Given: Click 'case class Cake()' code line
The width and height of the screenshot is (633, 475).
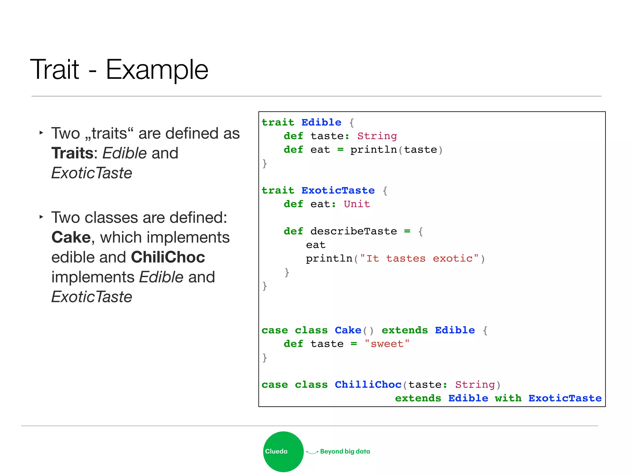Looking at the screenshot, I should pos(317,330).
